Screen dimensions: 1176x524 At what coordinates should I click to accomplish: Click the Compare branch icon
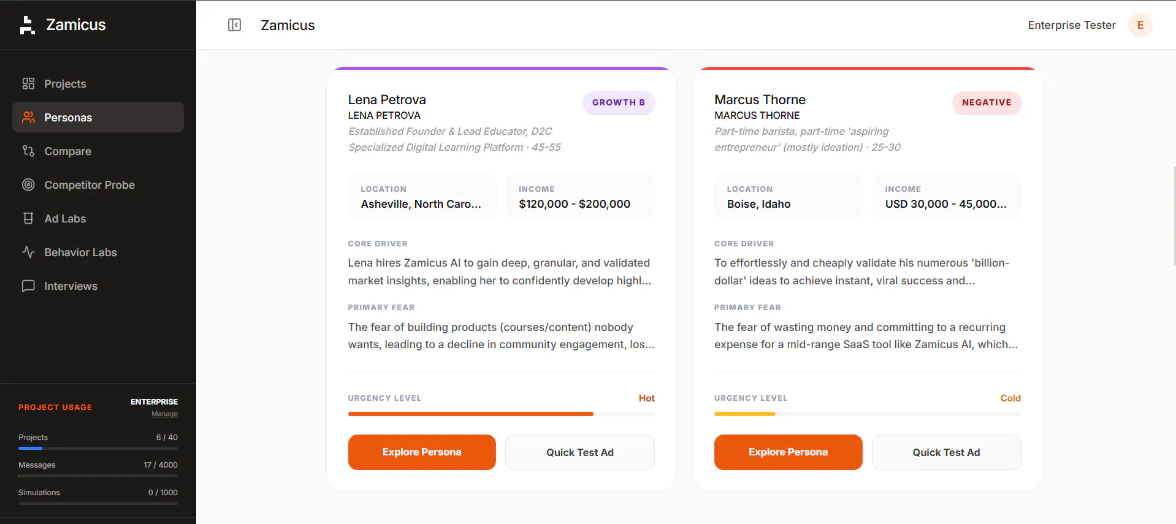[x=28, y=151]
